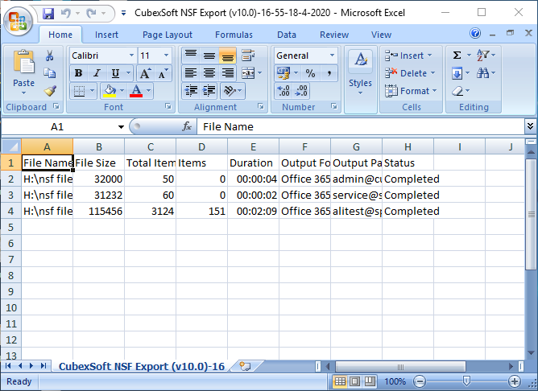Select cell H2 showing Completed
Screen dimensions: 538x391
(x=408, y=179)
